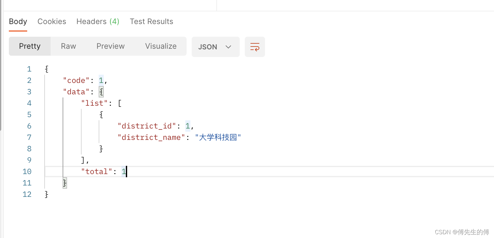
Task: Click the closing bracket on line 9
Action: pos(83,160)
